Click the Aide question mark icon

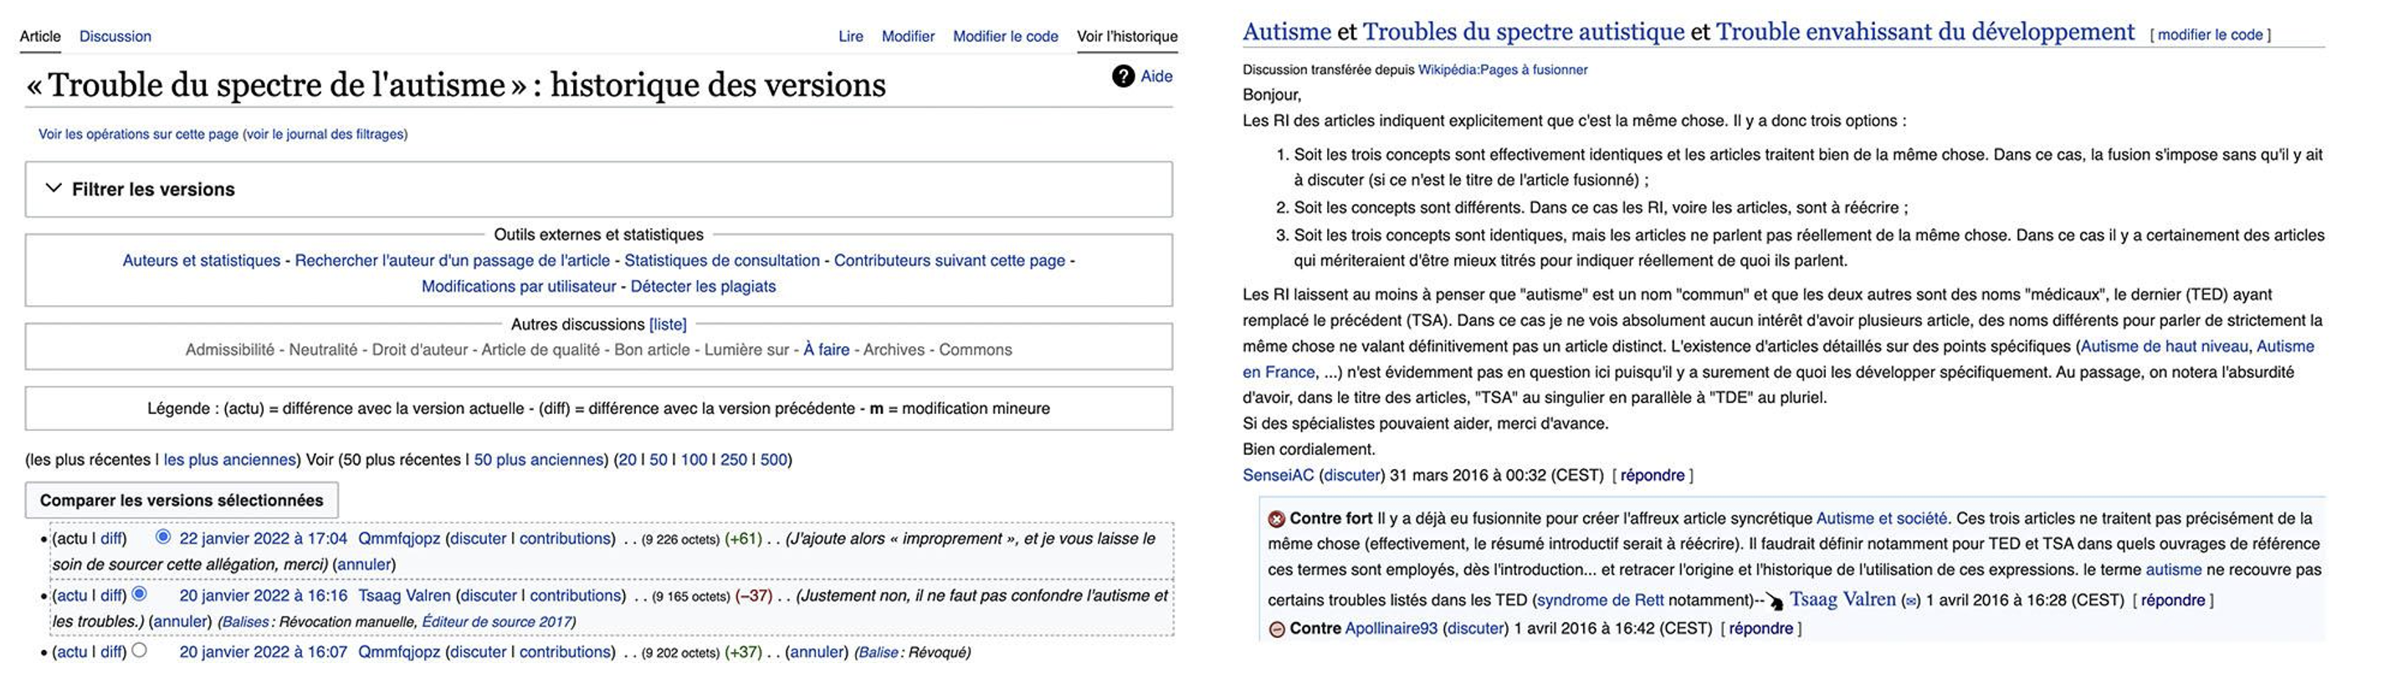tap(1123, 76)
